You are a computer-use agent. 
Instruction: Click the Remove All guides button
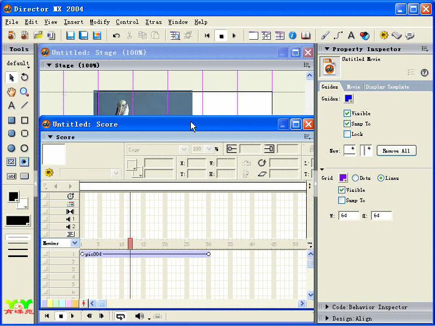click(396, 151)
